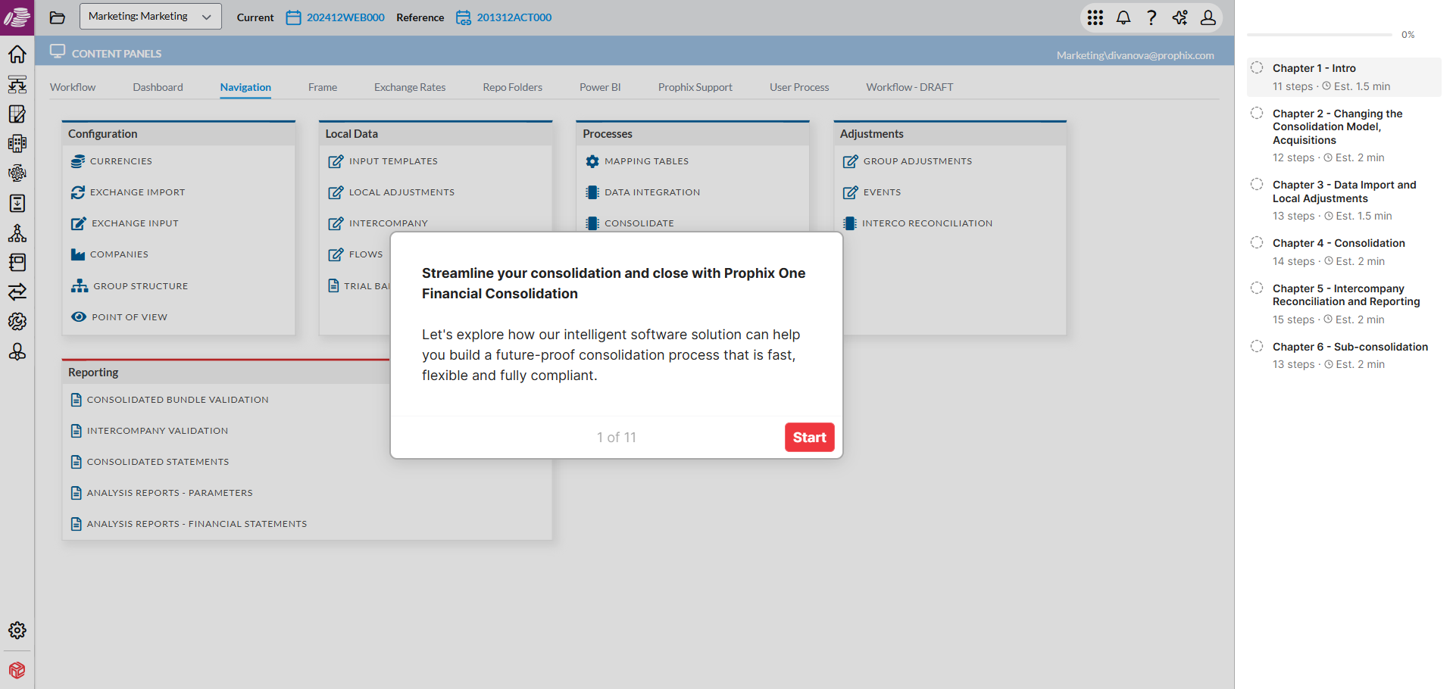This screenshot has width=1453, height=689.
Task: Click the Current period calendar icon
Action: [293, 17]
